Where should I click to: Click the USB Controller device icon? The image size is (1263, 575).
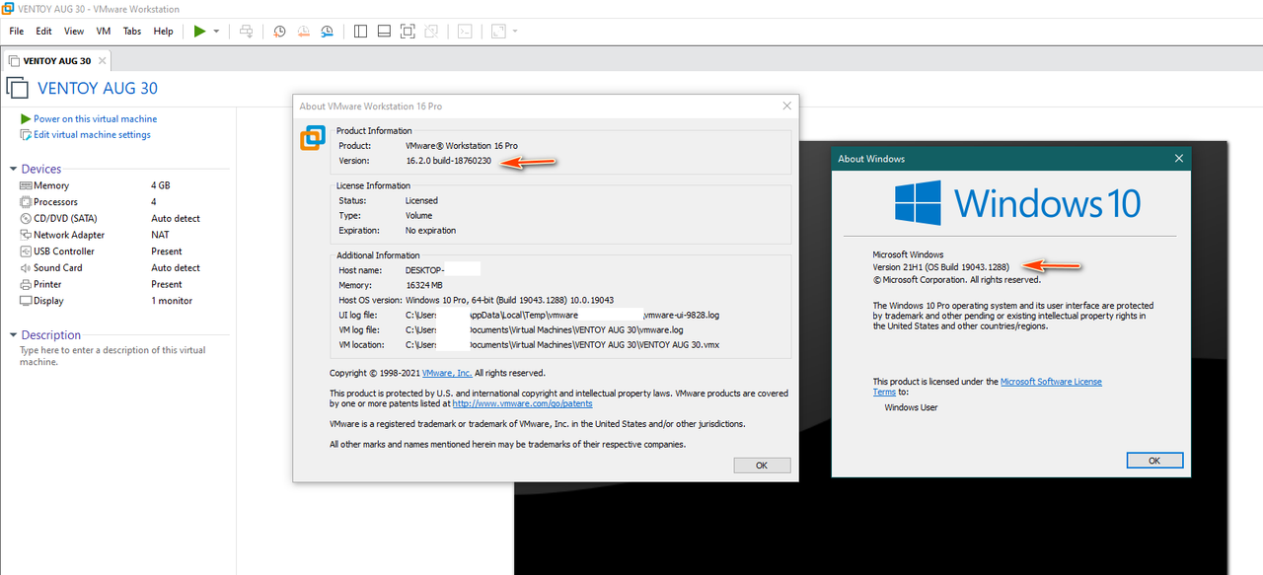[26, 252]
